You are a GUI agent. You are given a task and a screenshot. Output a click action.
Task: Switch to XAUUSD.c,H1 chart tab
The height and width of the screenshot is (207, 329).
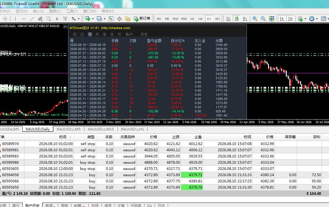(132, 129)
